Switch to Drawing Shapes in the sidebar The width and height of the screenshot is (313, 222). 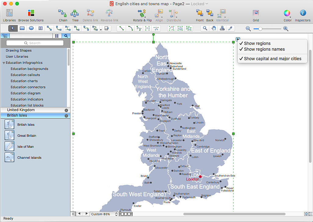[x=18, y=50]
